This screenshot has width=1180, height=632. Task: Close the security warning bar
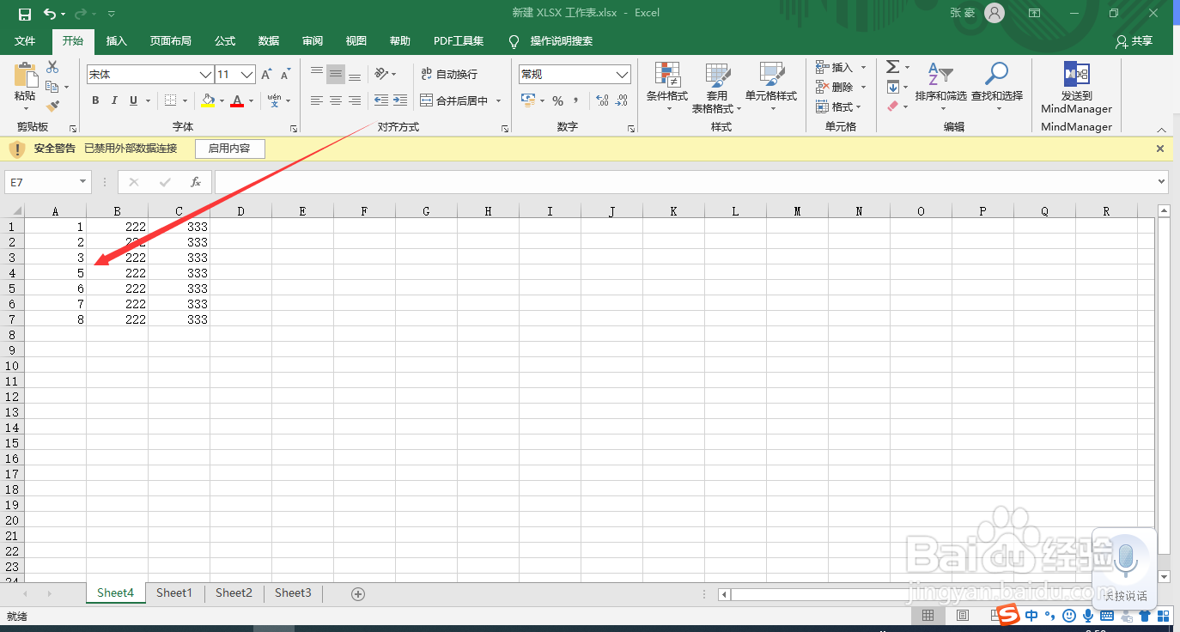coord(1160,149)
